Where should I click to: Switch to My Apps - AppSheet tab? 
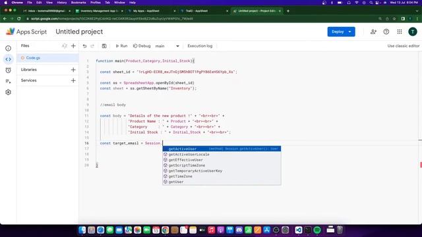[x=152, y=11]
